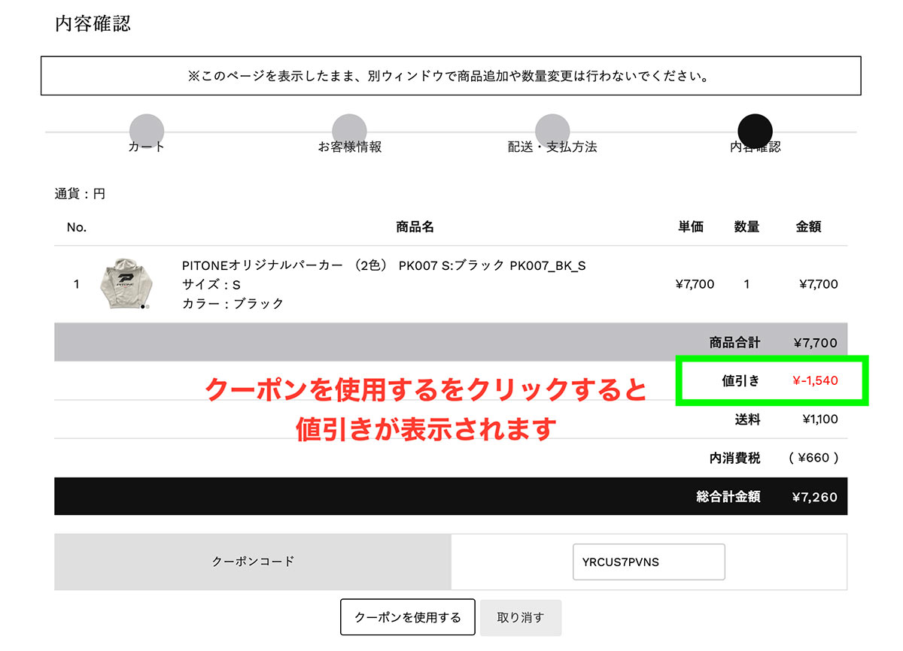Click the notice about not changing items in another window
Image resolution: width=903 pixels, height=651 pixels.
[450, 76]
